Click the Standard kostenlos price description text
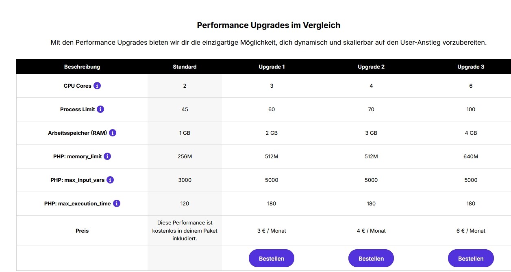 coord(185,231)
